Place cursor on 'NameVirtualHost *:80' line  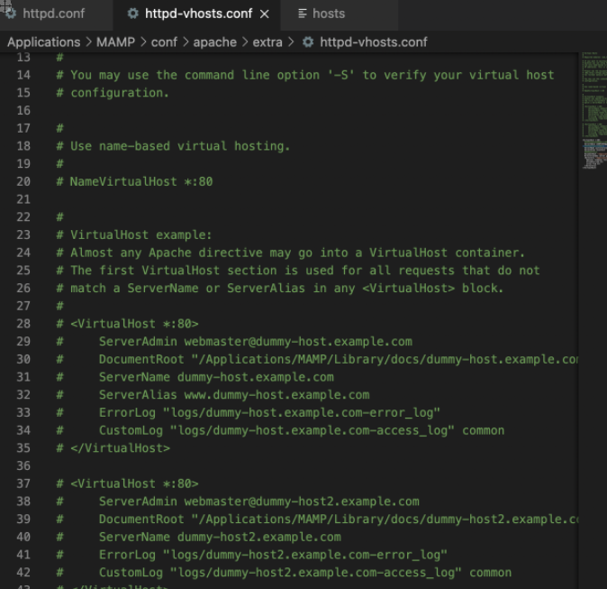(134, 181)
